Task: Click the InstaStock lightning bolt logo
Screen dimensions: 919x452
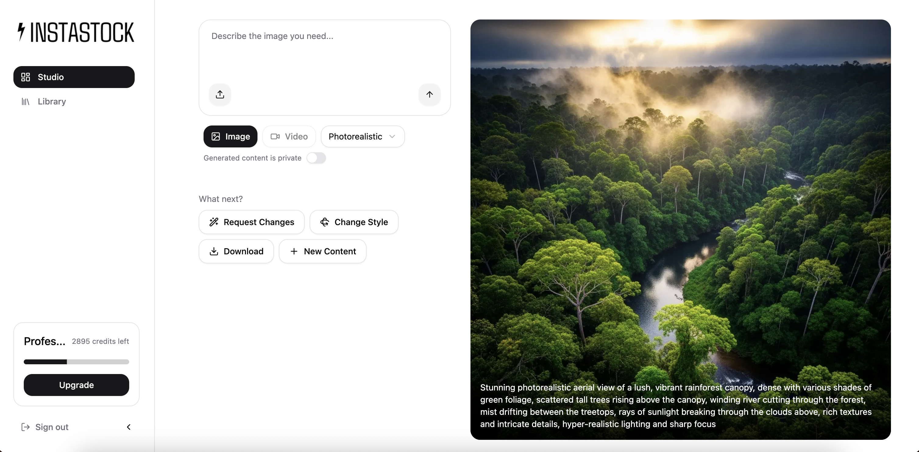Action: (21, 32)
